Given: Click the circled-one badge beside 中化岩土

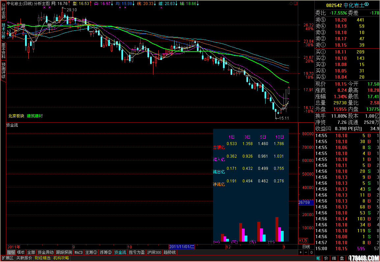Looking at the screenshot, I should (366, 5).
